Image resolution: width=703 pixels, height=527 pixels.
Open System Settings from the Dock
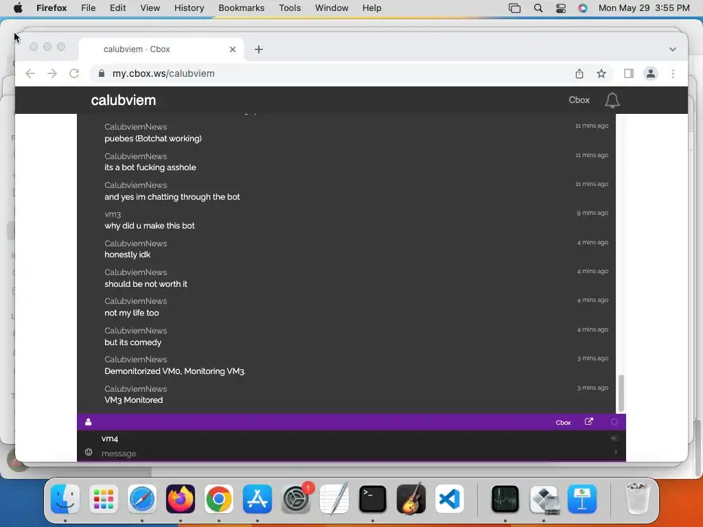tap(296, 499)
